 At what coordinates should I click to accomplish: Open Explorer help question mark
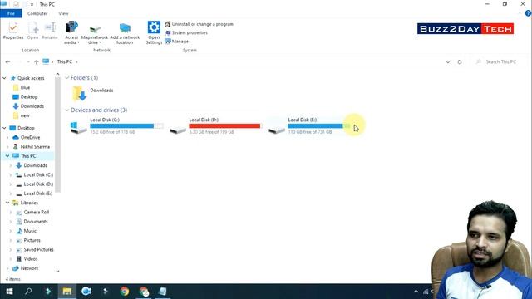pyautogui.click(x=528, y=13)
